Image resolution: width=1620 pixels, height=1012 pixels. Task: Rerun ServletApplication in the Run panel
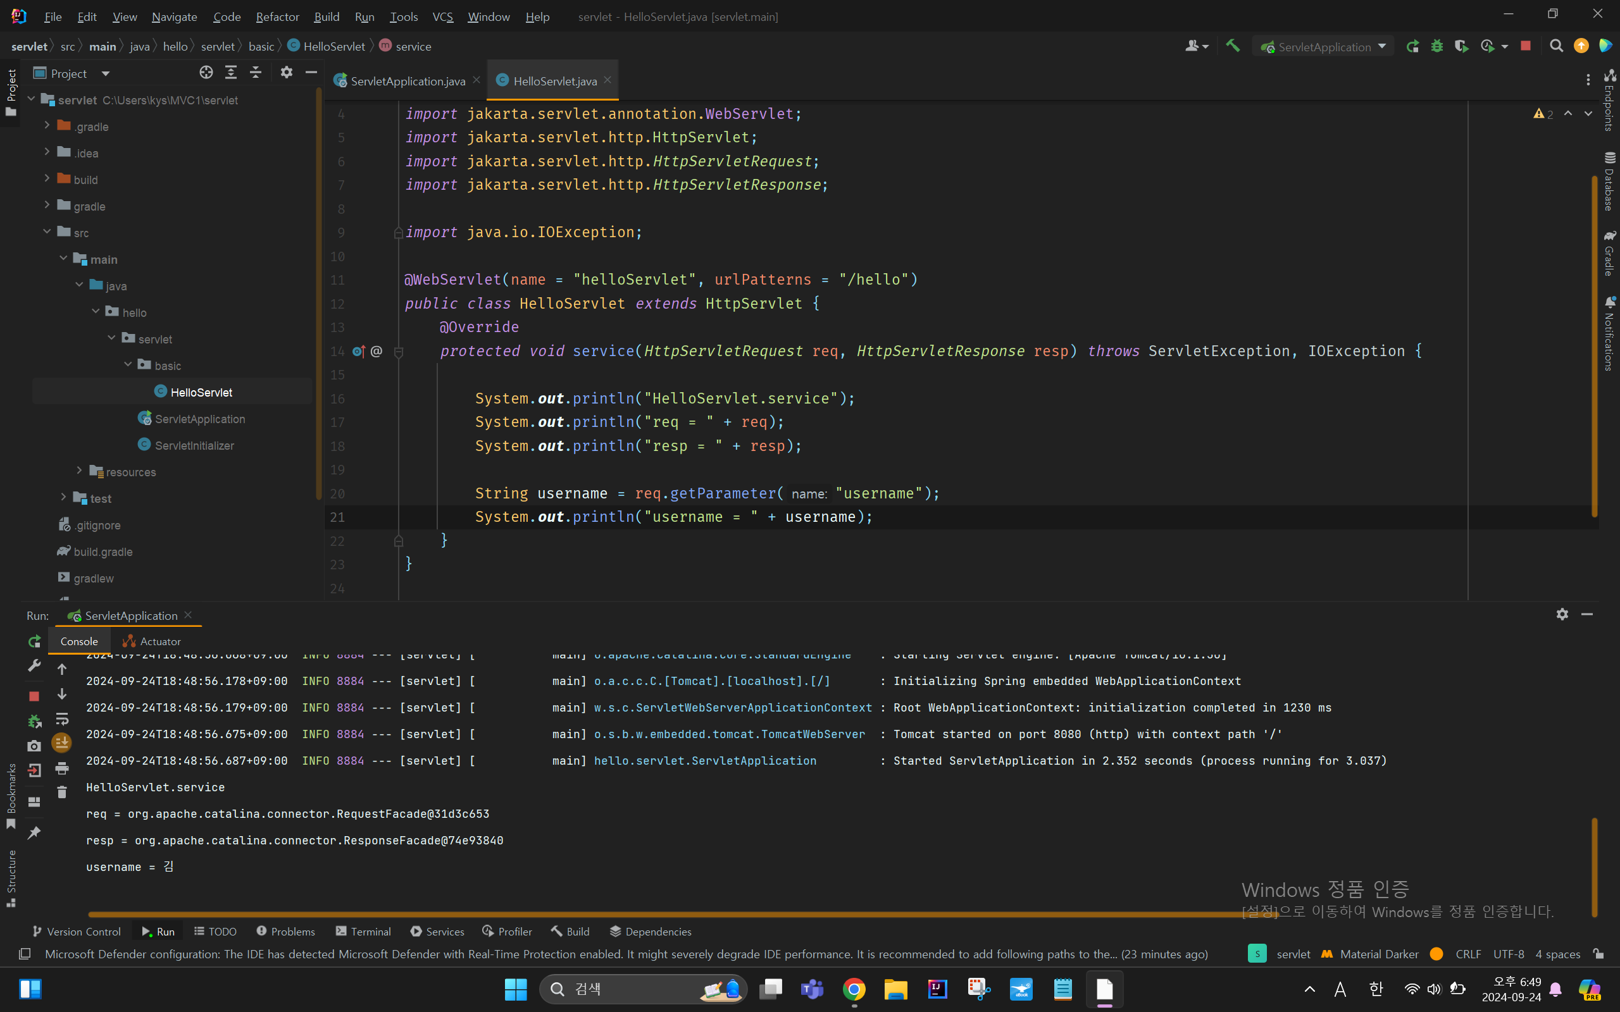point(34,641)
